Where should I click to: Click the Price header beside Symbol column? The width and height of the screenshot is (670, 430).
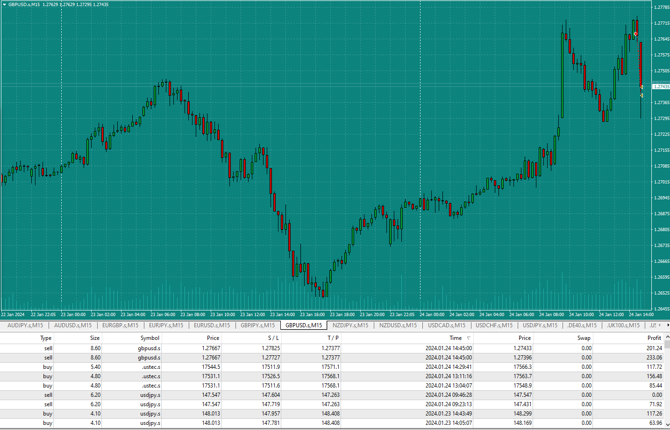click(191, 338)
